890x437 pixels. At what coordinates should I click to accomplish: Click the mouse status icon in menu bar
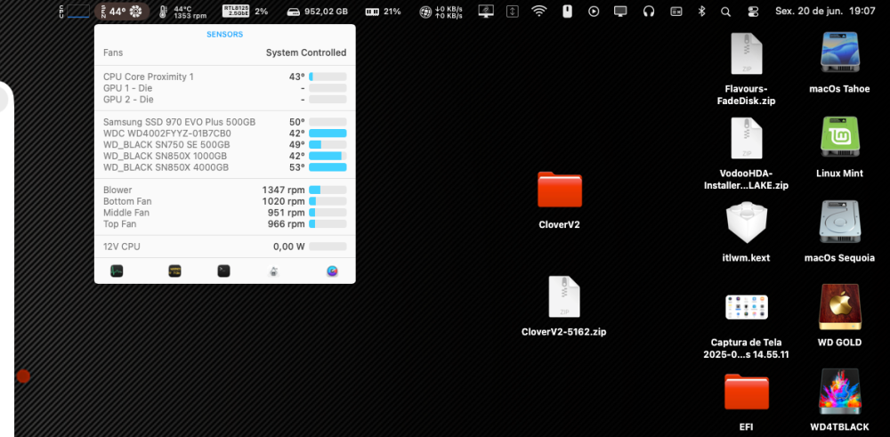[567, 12]
